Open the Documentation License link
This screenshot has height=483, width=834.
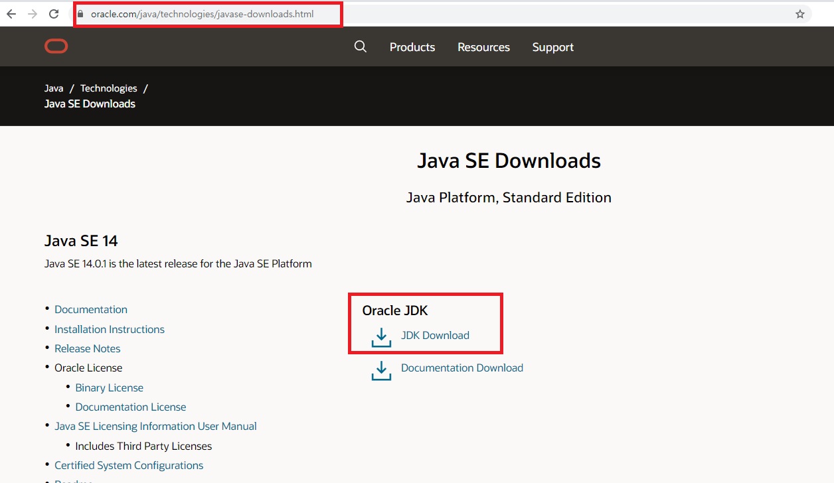point(131,407)
